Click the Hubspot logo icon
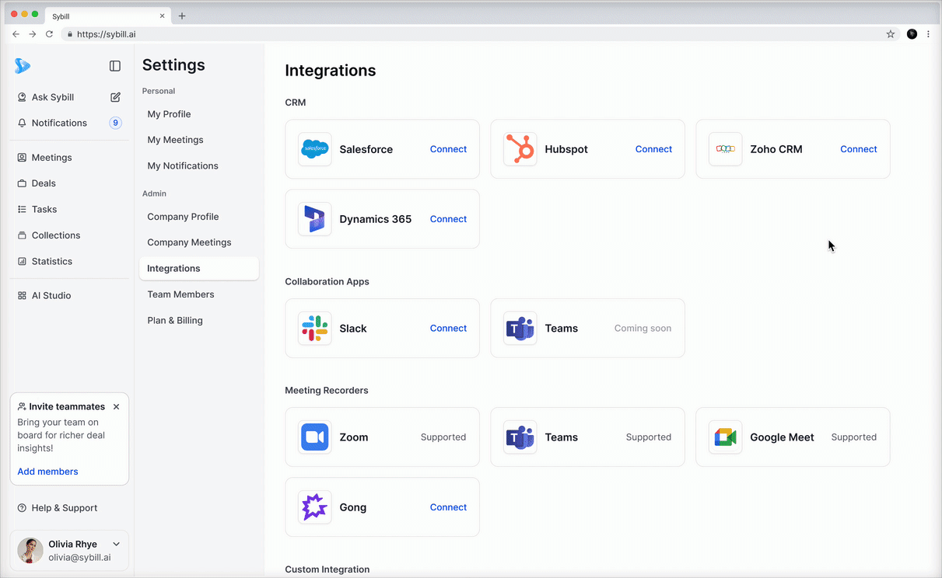This screenshot has height=578, width=942. tap(520, 149)
